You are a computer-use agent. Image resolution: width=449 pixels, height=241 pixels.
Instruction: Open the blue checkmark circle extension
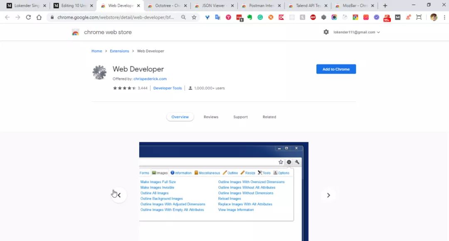[376, 17]
